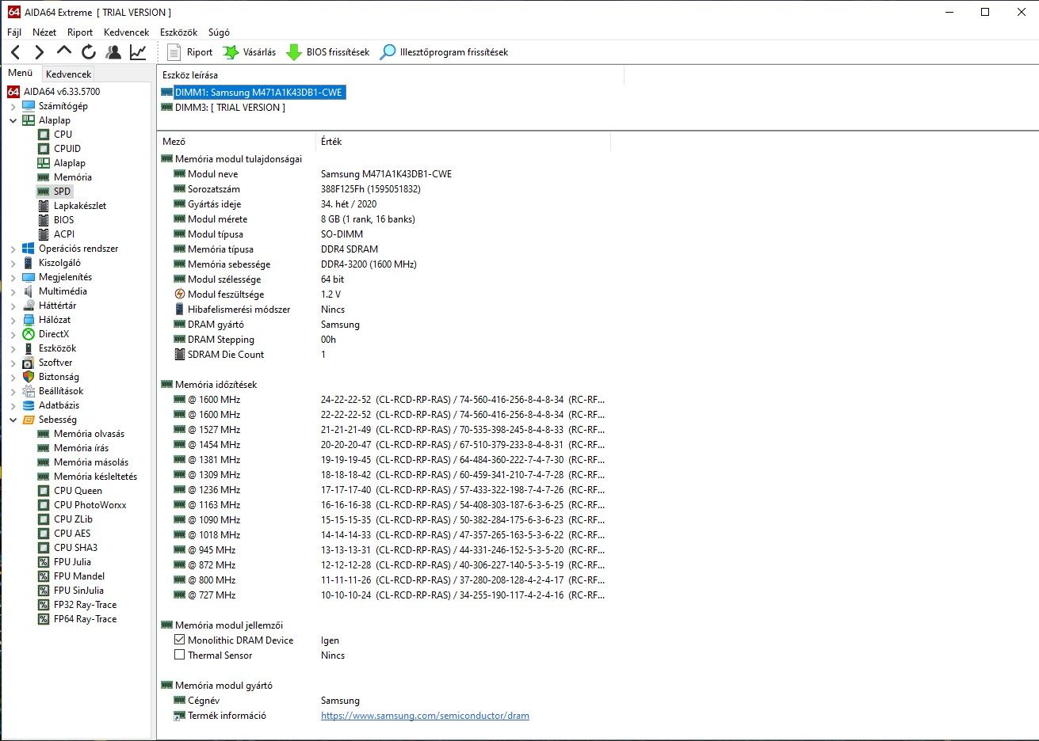Image resolution: width=1039 pixels, height=741 pixels.
Task: Open the Memória másolás benchmark
Action: click(x=90, y=462)
